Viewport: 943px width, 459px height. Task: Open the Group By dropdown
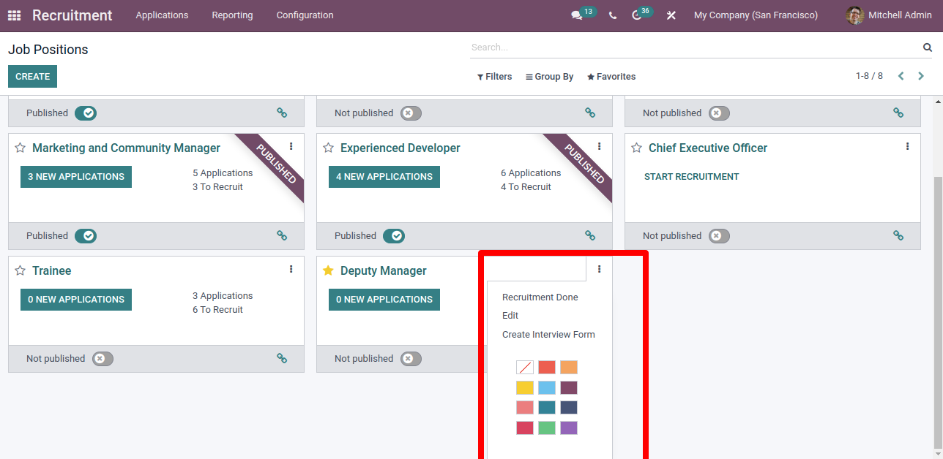pos(549,77)
